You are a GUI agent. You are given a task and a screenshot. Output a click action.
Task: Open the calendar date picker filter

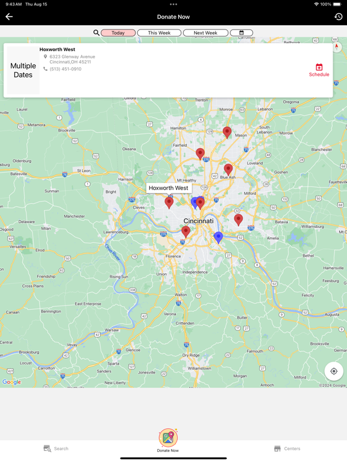[242, 32]
